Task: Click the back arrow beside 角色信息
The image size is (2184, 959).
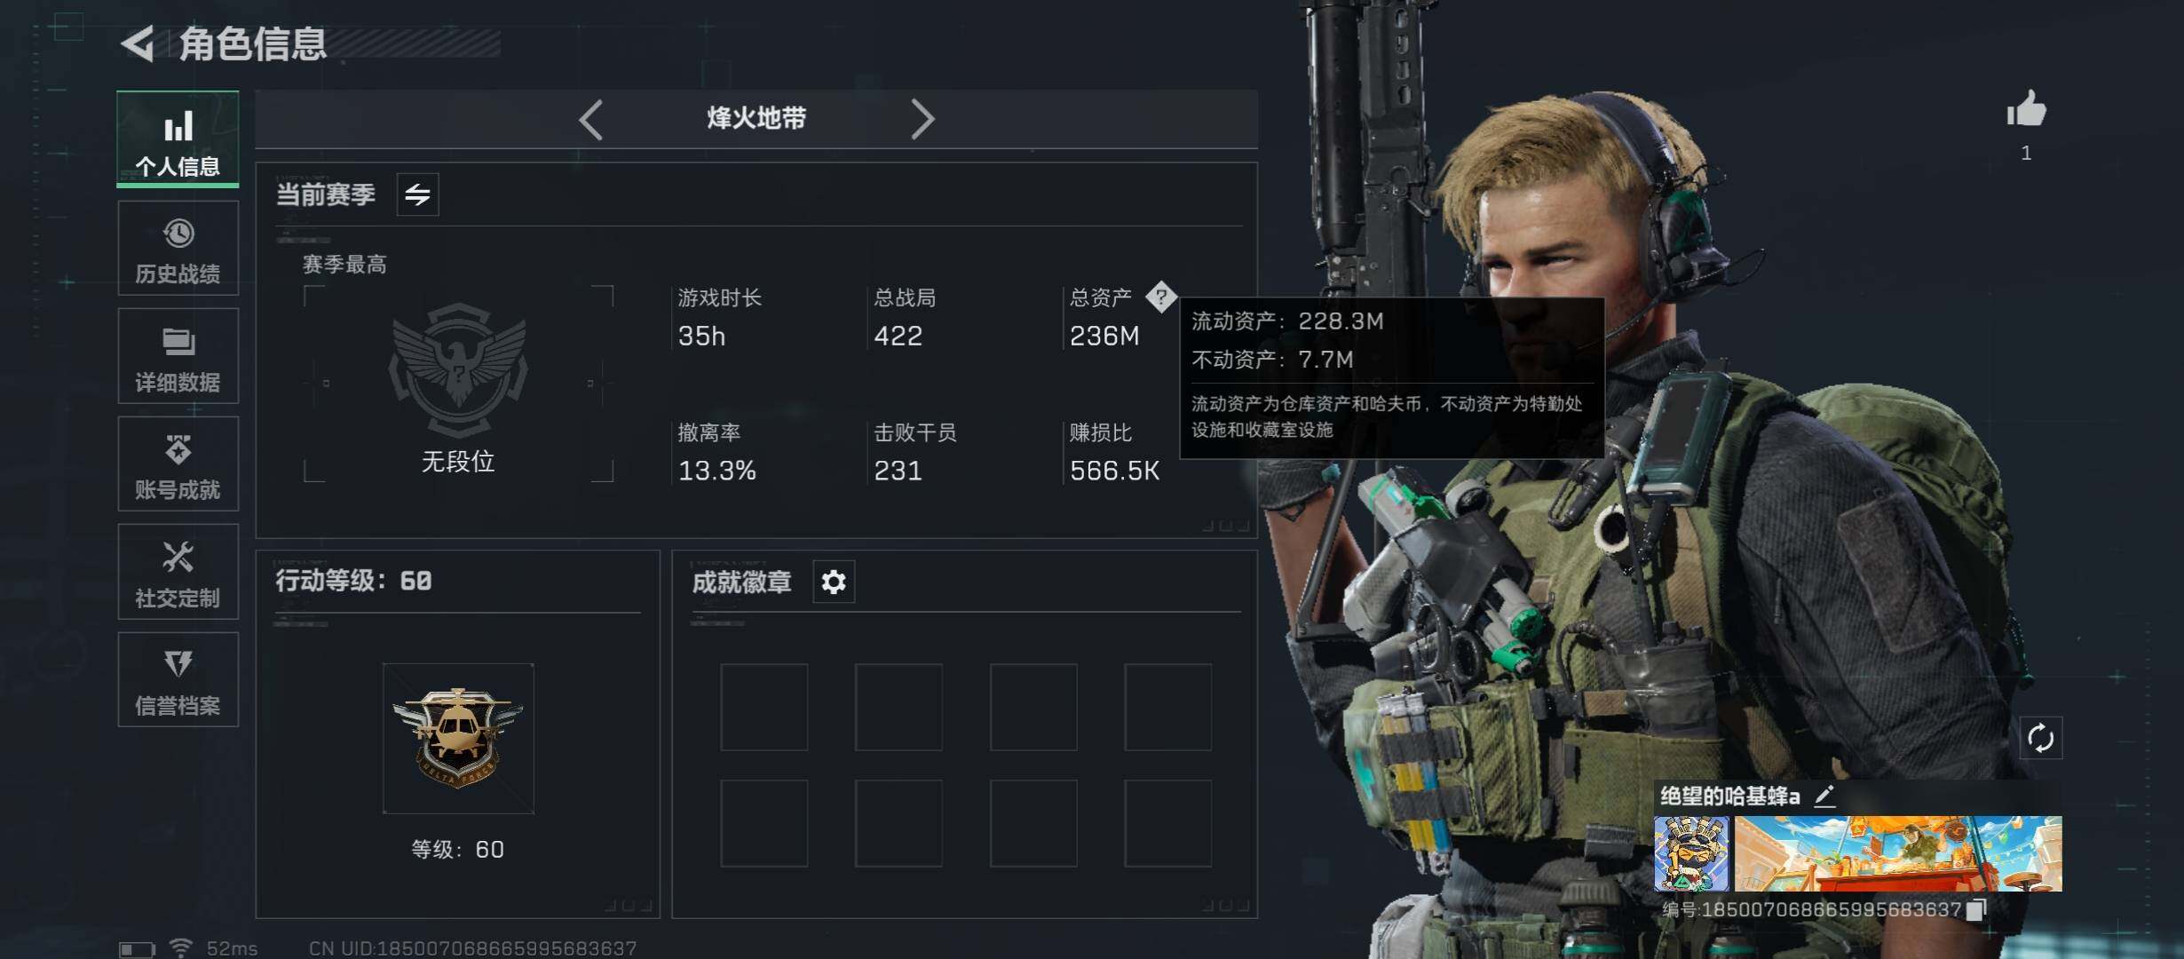Action: click(138, 44)
